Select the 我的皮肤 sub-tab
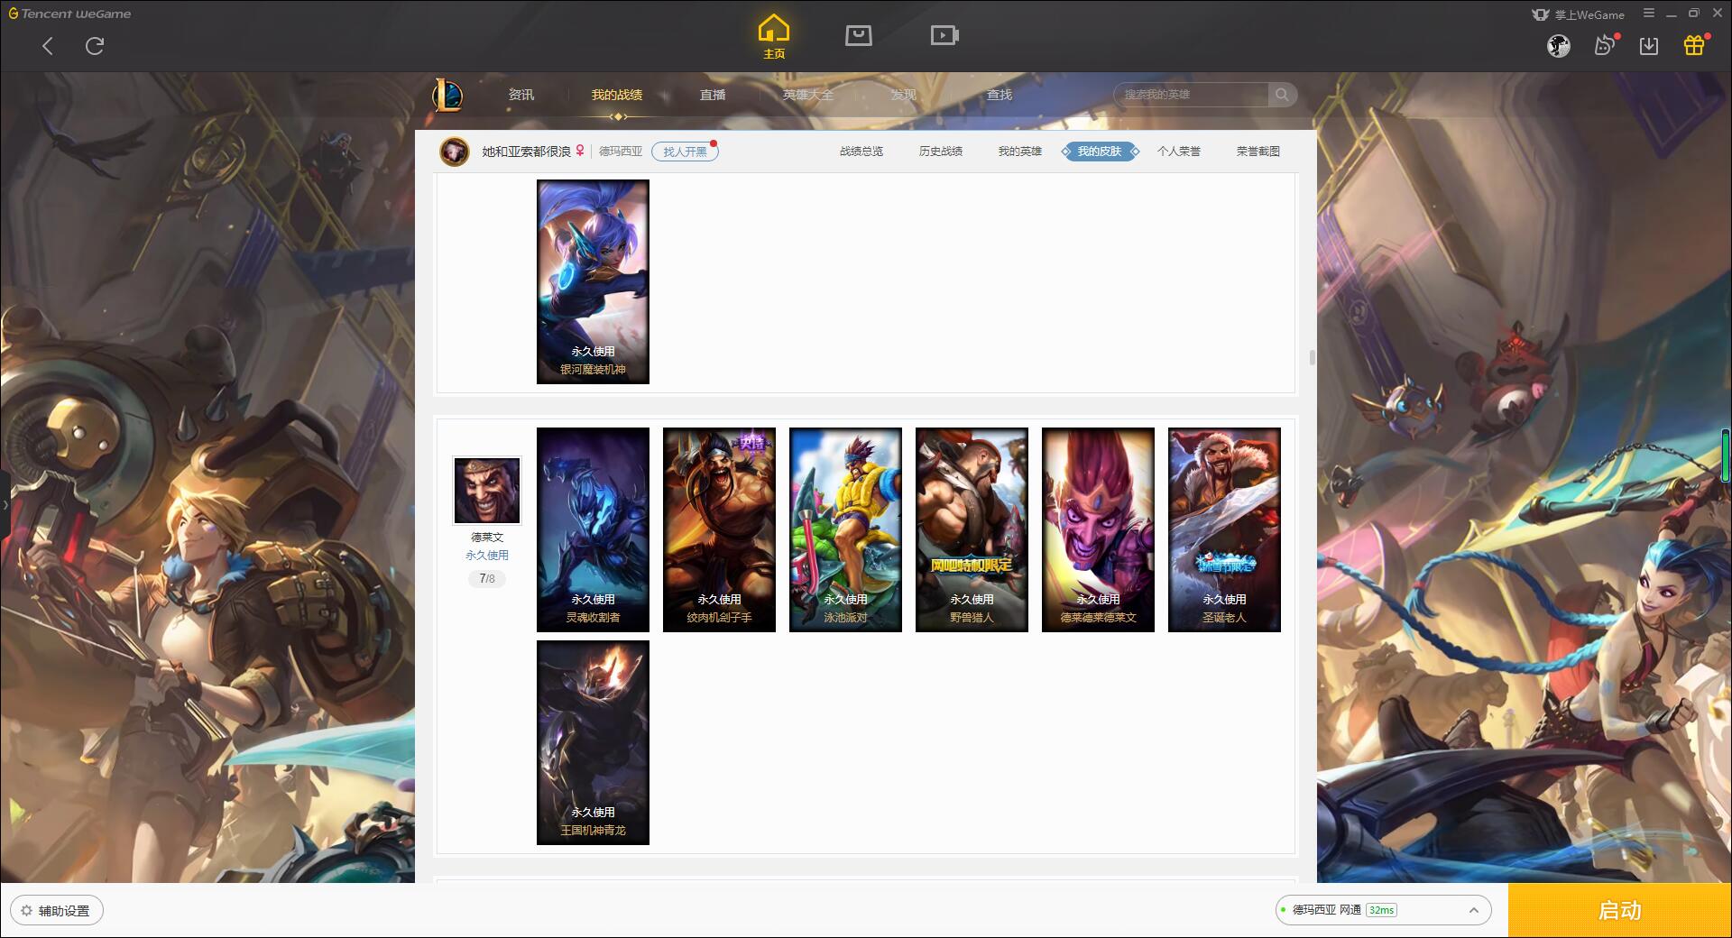The image size is (1732, 938). [x=1100, y=152]
